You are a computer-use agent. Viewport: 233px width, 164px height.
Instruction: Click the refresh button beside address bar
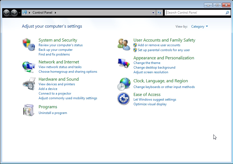click(160, 13)
